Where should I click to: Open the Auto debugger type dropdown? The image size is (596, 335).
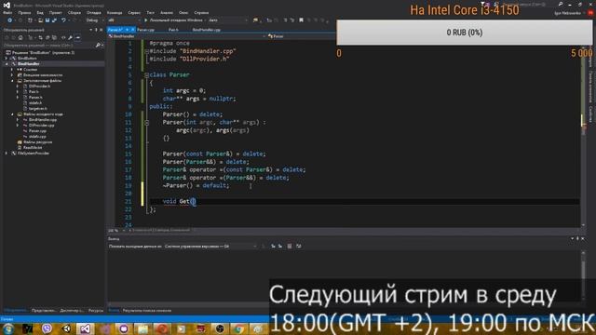coord(227,20)
